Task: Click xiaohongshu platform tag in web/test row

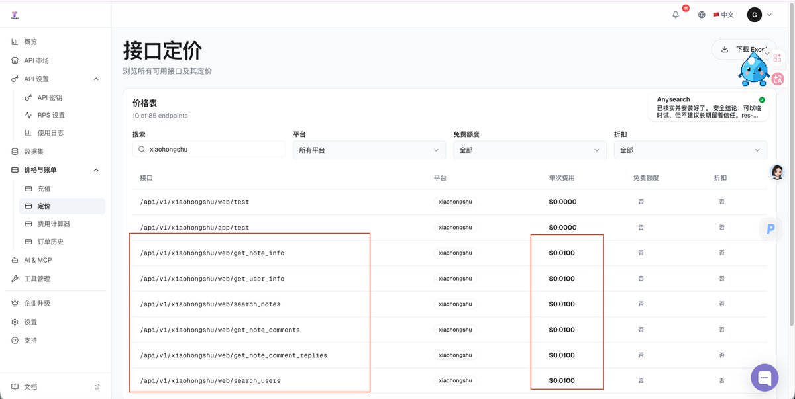Action: (455, 202)
